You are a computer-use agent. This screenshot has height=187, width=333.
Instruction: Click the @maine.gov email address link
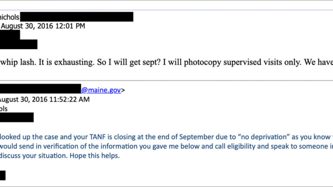coord(101,90)
